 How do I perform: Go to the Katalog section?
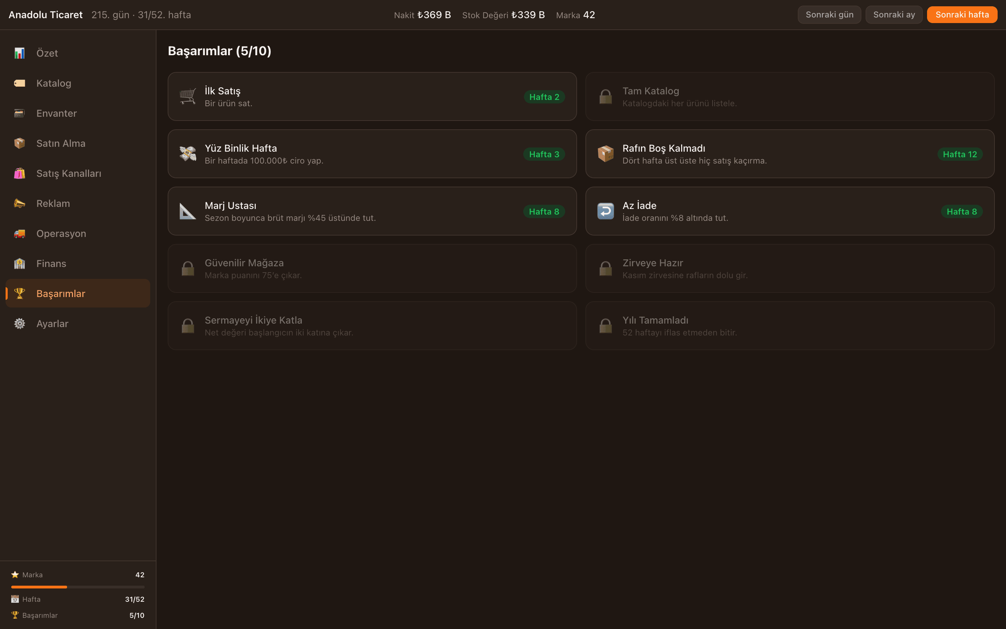click(x=78, y=83)
